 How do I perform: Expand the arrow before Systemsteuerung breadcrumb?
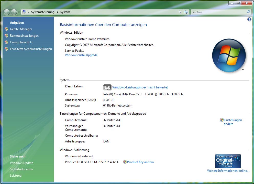coord(28,12)
